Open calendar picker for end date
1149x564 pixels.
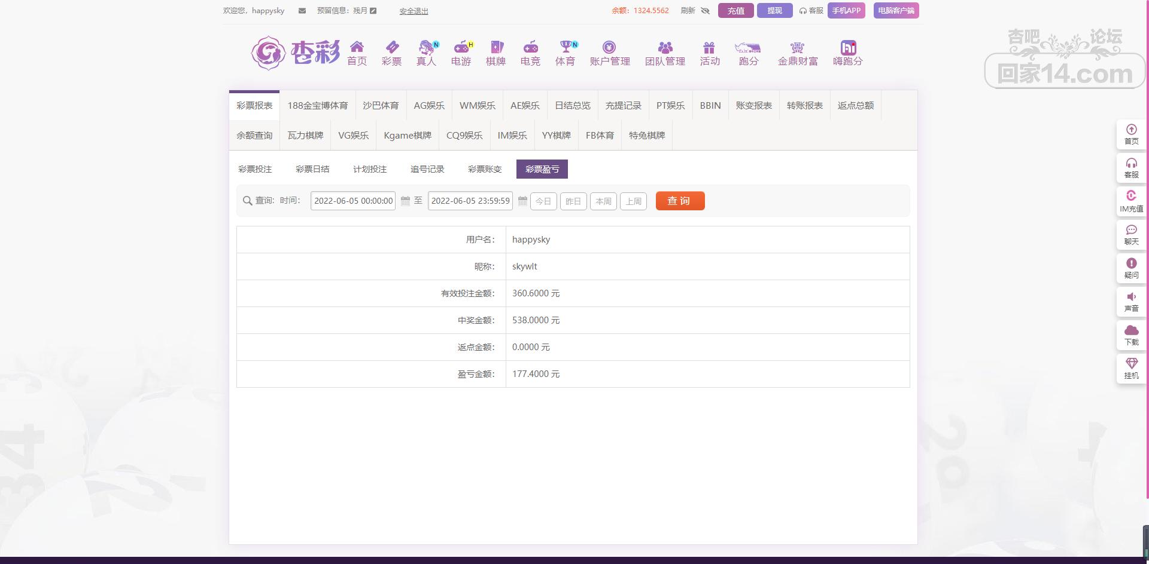(522, 201)
